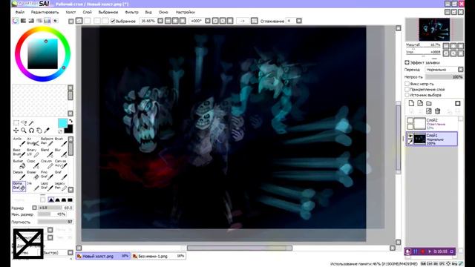475x267 pixels.
Task: Adjust the Плотность density slider
Action: click(55, 222)
